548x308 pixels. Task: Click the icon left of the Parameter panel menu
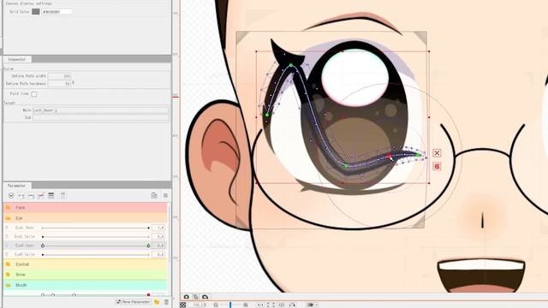tap(154, 196)
